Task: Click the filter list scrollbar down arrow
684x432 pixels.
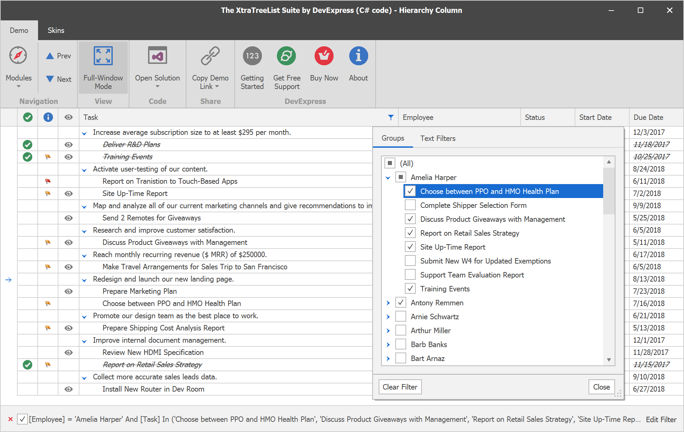Action: tap(609, 360)
